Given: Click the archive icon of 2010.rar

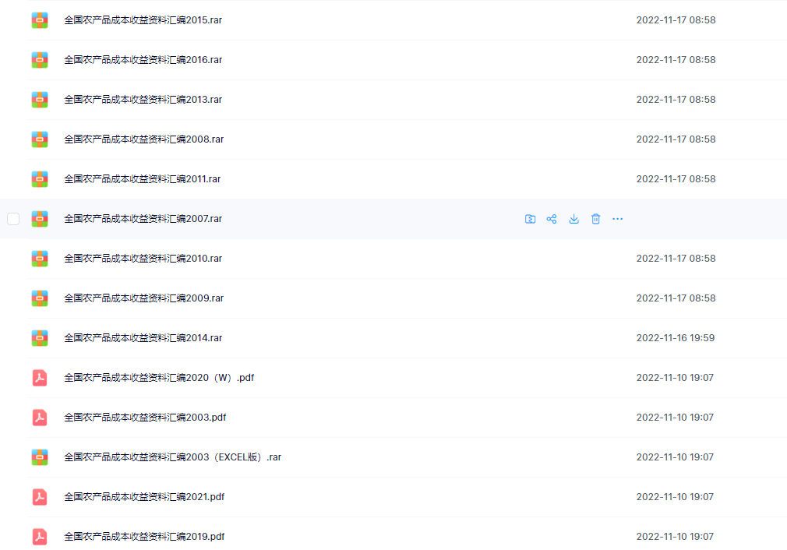Looking at the screenshot, I should click(x=40, y=259).
